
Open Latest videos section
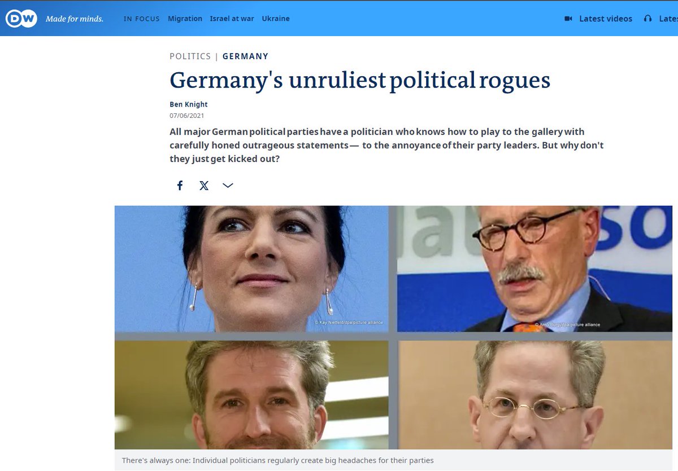[606, 19]
